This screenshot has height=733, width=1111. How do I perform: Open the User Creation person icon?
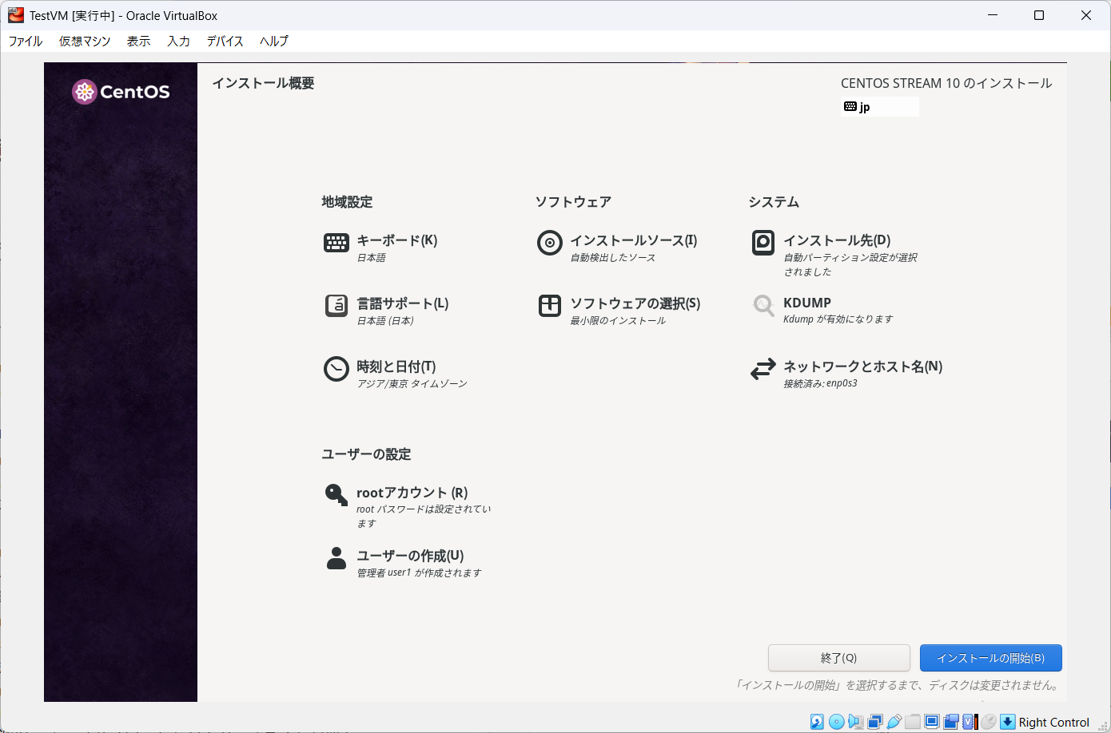[x=336, y=558]
